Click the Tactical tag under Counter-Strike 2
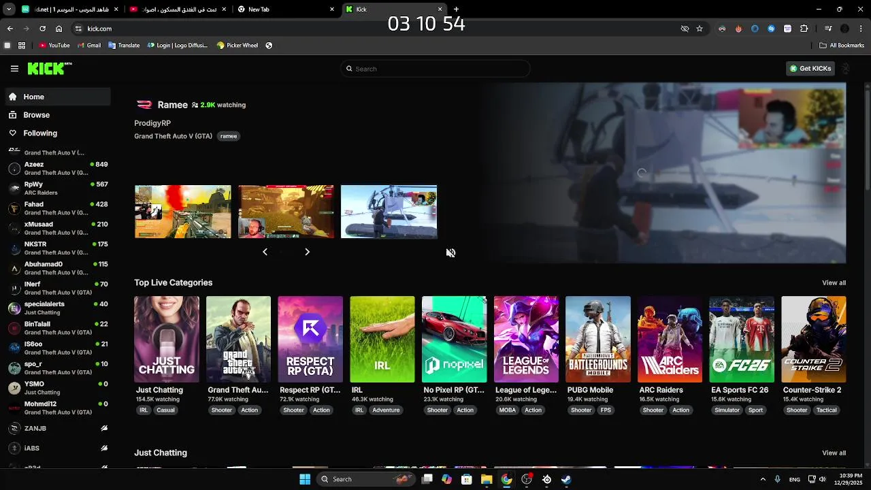 (x=826, y=410)
